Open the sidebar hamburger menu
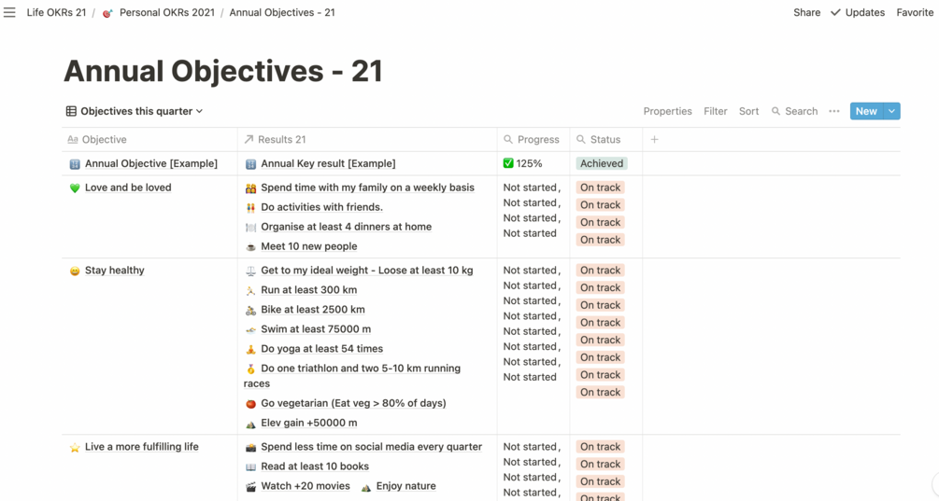 [x=9, y=12]
